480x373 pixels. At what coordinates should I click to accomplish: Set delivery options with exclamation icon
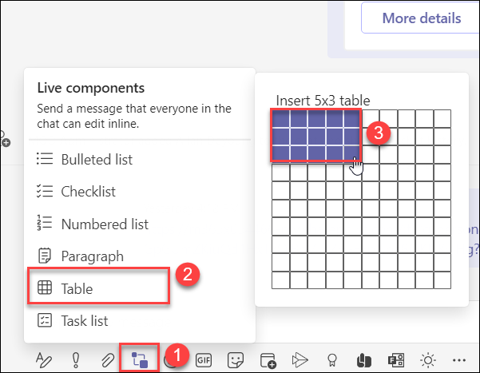tap(76, 359)
